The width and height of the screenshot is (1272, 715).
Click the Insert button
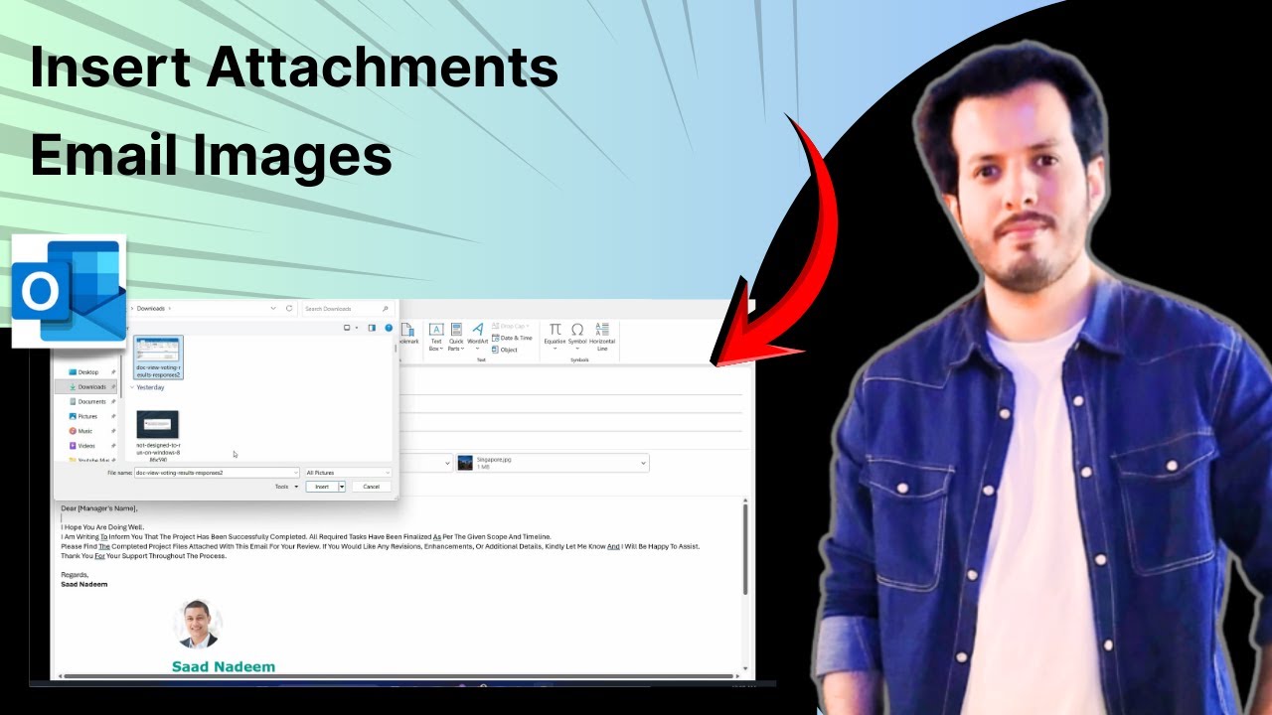tap(321, 487)
